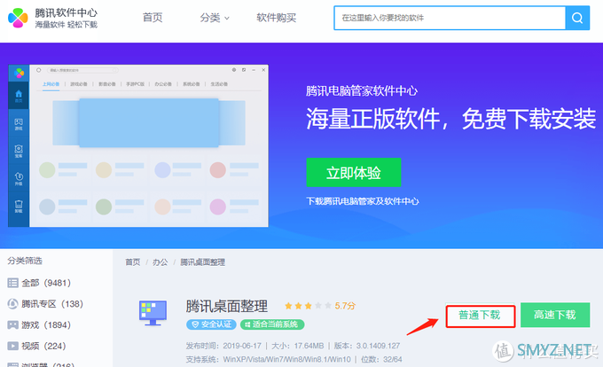Open the 软件购买 navigation item

click(276, 18)
